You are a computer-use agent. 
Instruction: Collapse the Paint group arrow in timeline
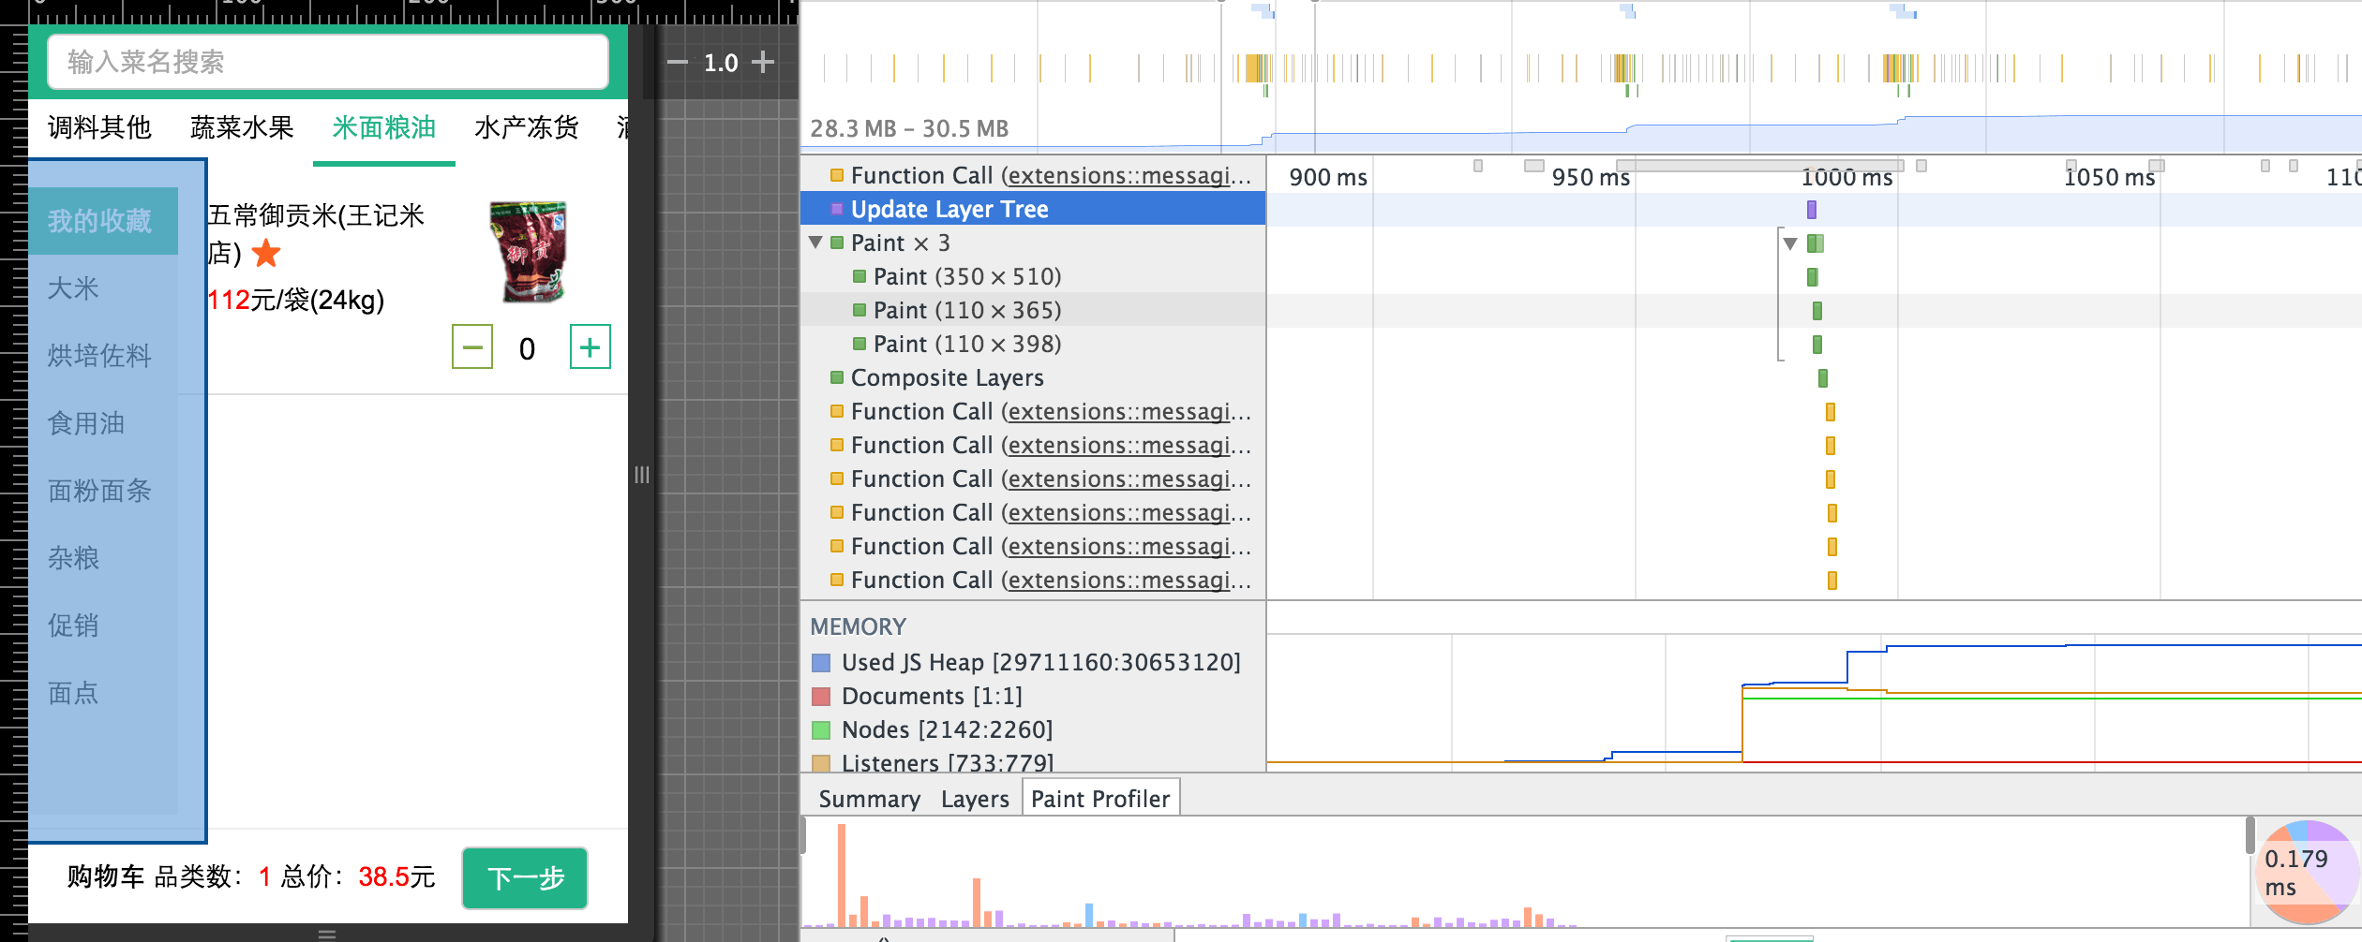(1790, 243)
